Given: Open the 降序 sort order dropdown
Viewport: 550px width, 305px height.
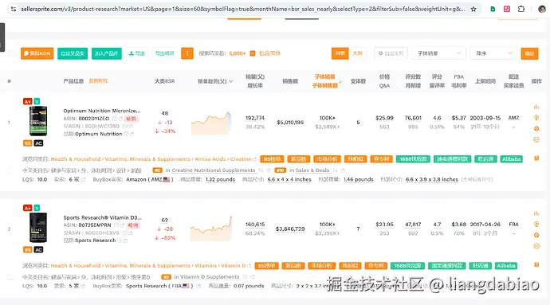Looking at the screenshot, I should tap(493, 53).
